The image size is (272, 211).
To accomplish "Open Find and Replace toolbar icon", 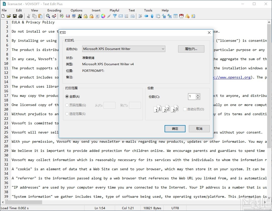I will coord(54,16).
